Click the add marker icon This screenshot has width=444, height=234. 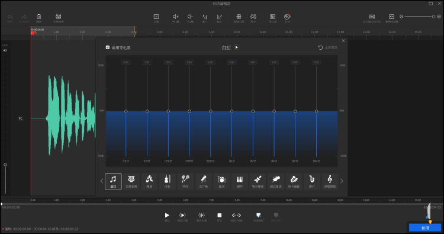tap(259, 215)
